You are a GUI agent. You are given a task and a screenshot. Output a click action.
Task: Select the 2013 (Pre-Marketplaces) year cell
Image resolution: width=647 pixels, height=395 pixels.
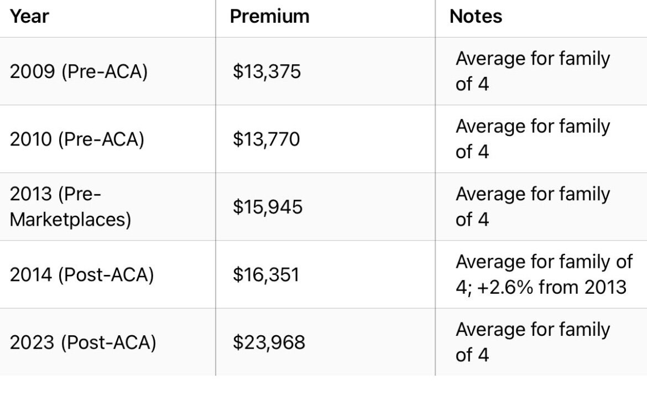pos(70,207)
